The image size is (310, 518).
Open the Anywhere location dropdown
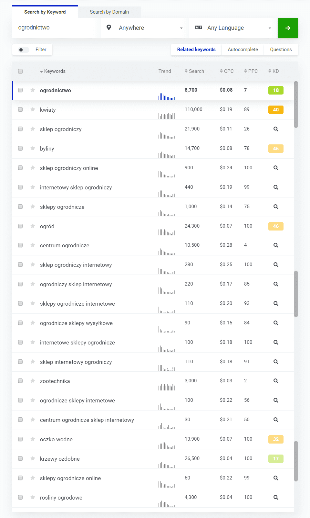pyautogui.click(x=145, y=28)
